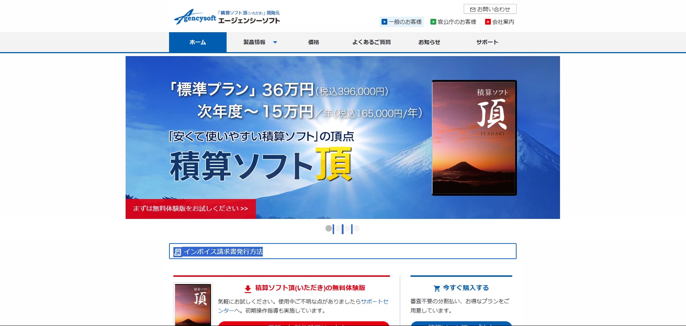
Task: Select the fourth carousel dot
Action: (357, 228)
